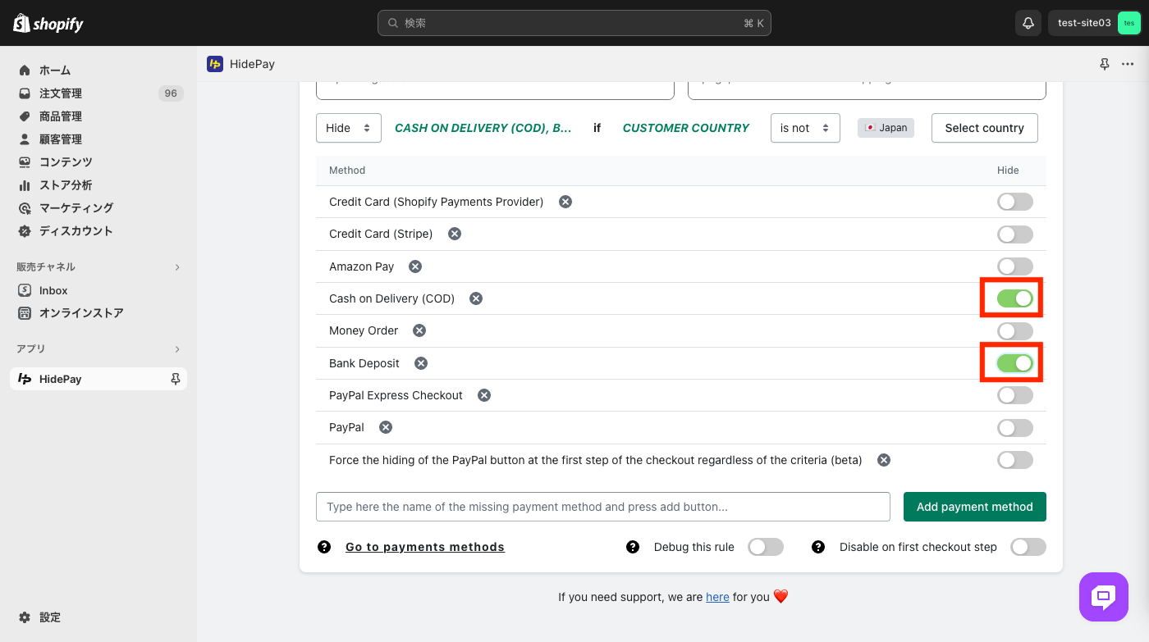Open the 'is not' condition dropdown
Image resolution: width=1149 pixels, height=642 pixels.
point(804,128)
